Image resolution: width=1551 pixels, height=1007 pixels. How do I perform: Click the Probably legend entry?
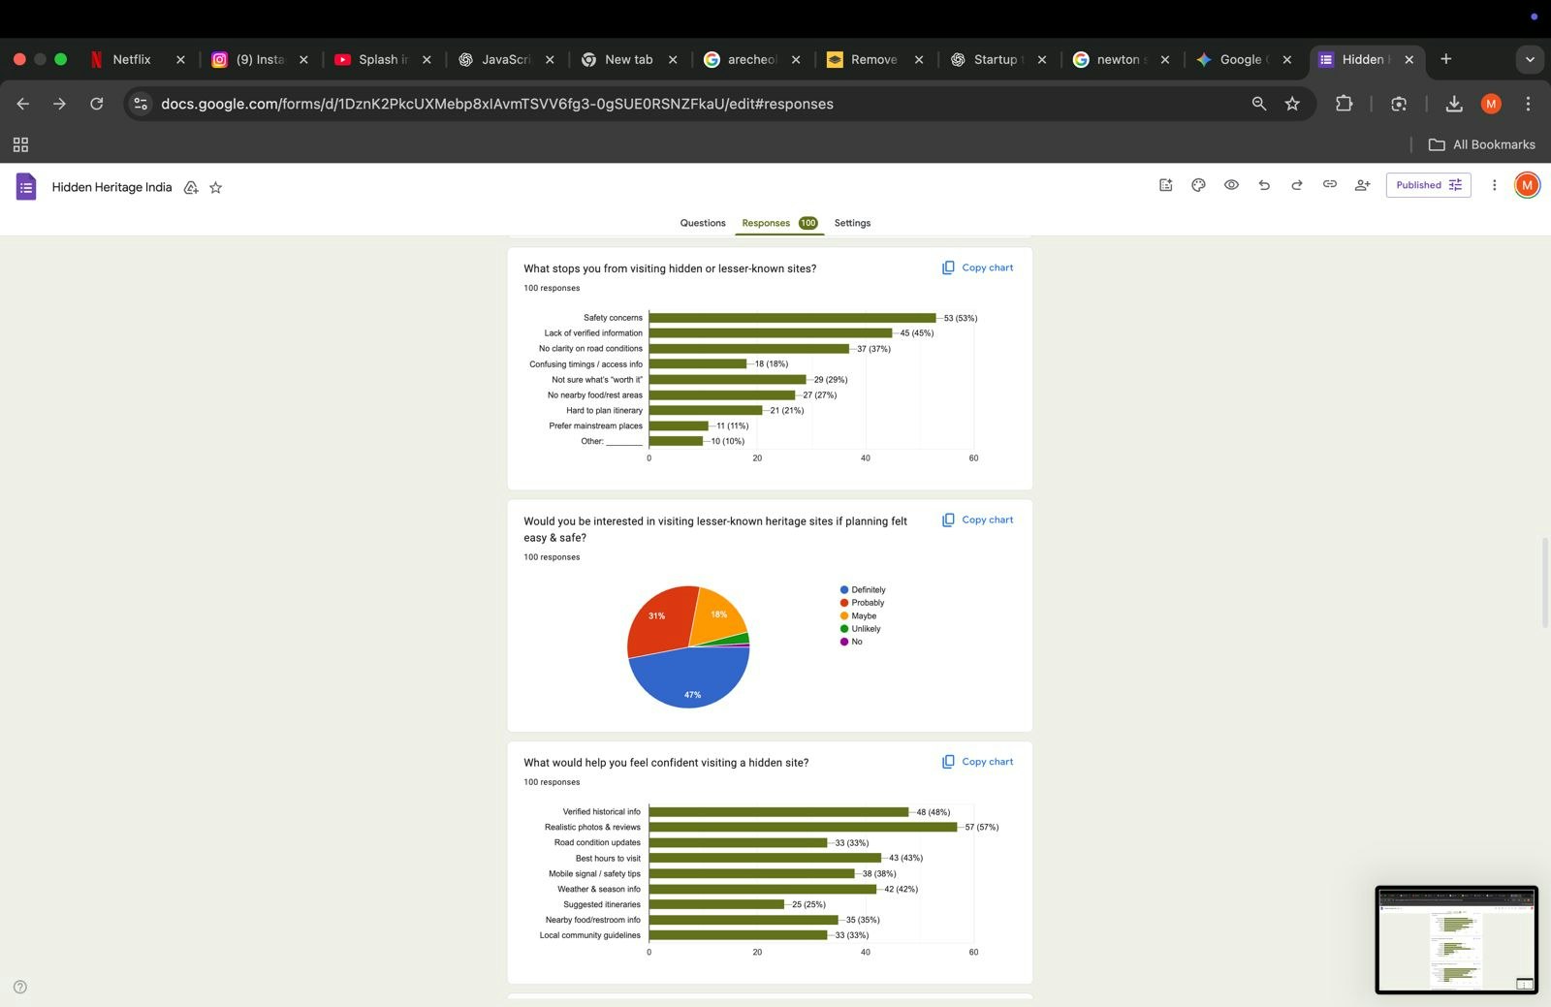pos(862,603)
